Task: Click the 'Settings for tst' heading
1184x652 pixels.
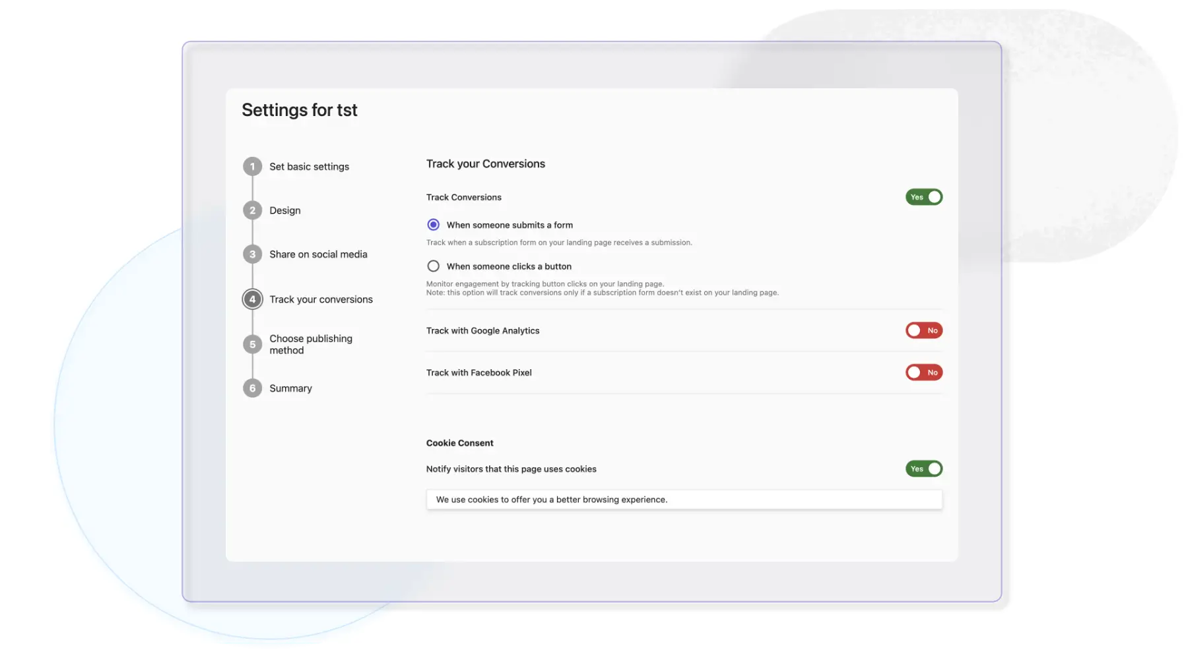Action: [300, 109]
